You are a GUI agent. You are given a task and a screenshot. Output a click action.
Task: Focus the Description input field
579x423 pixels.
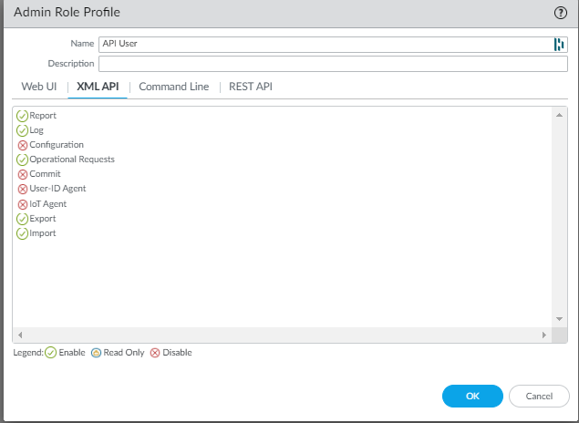tap(333, 64)
